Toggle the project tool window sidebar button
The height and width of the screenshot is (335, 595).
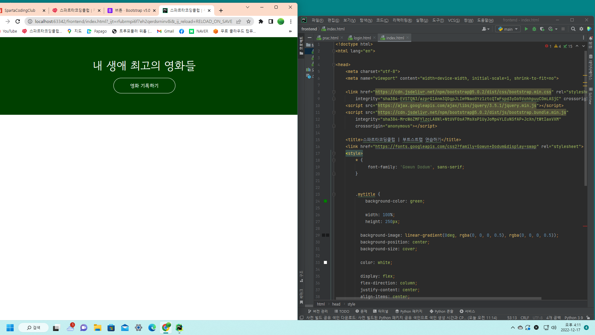coord(301,46)
